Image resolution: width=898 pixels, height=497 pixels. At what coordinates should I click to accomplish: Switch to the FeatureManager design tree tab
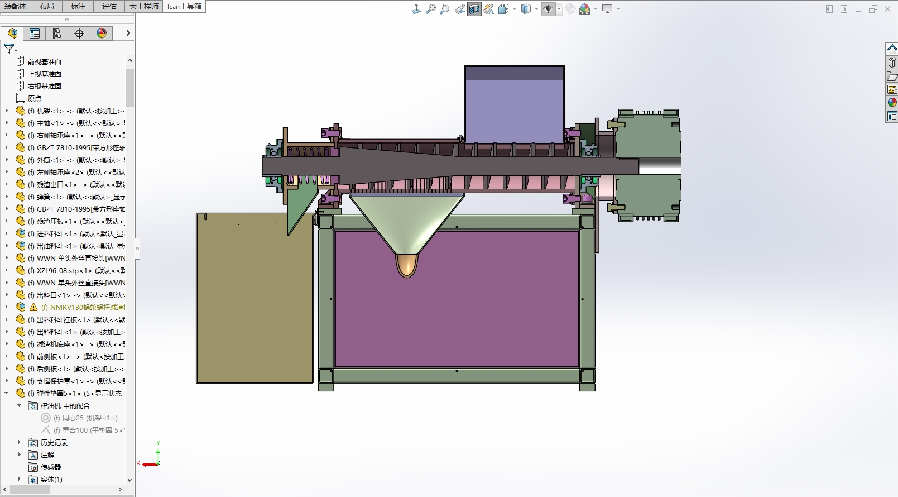tap(12, 34)
